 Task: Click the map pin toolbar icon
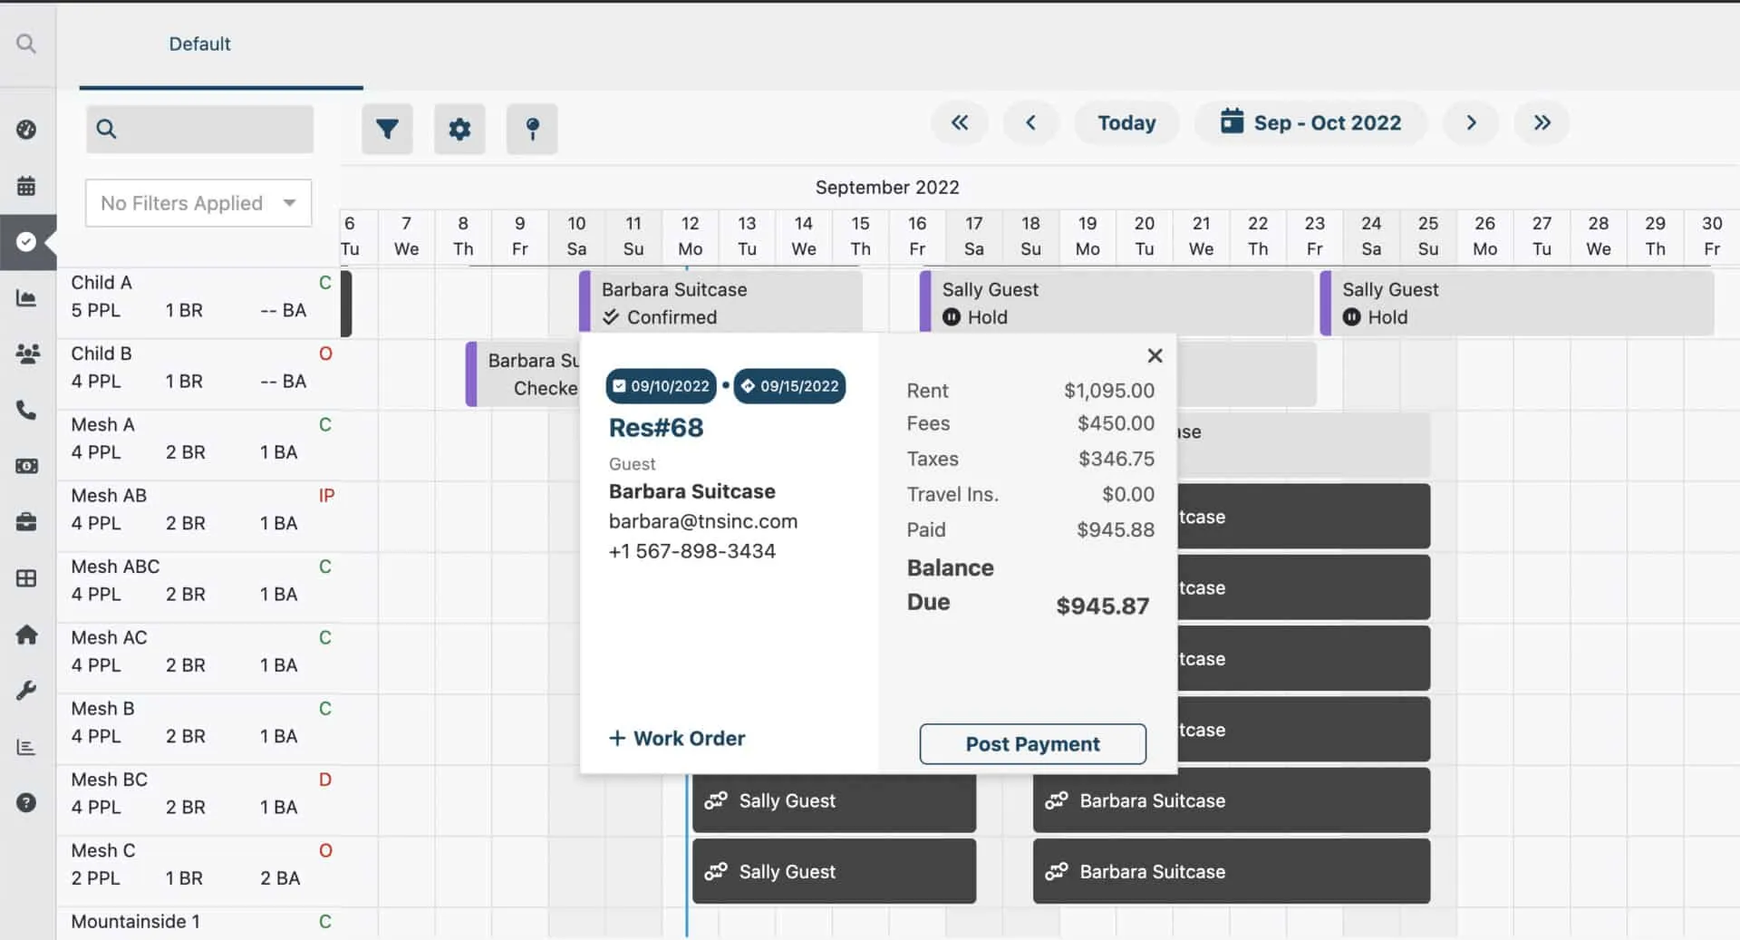(532, 129)
